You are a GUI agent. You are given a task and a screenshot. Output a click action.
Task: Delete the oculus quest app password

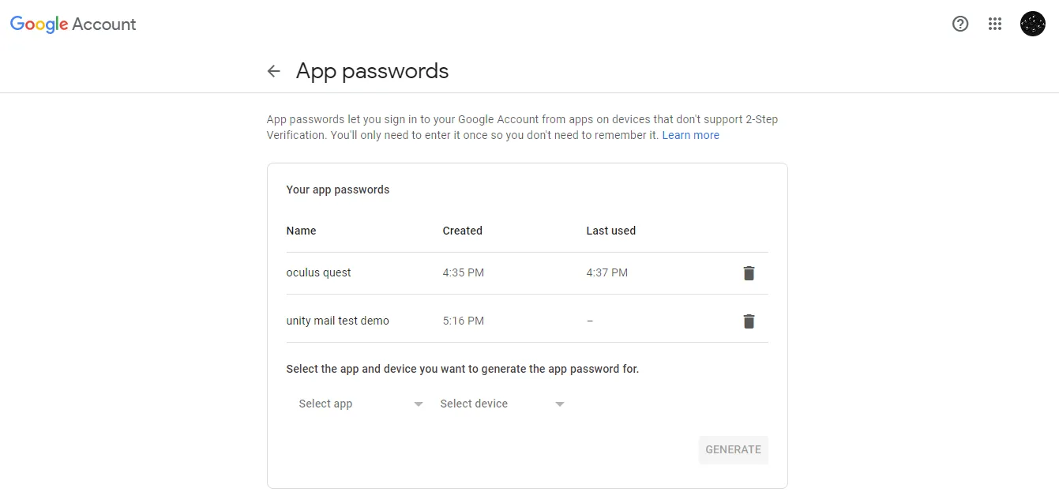point(749,273)
